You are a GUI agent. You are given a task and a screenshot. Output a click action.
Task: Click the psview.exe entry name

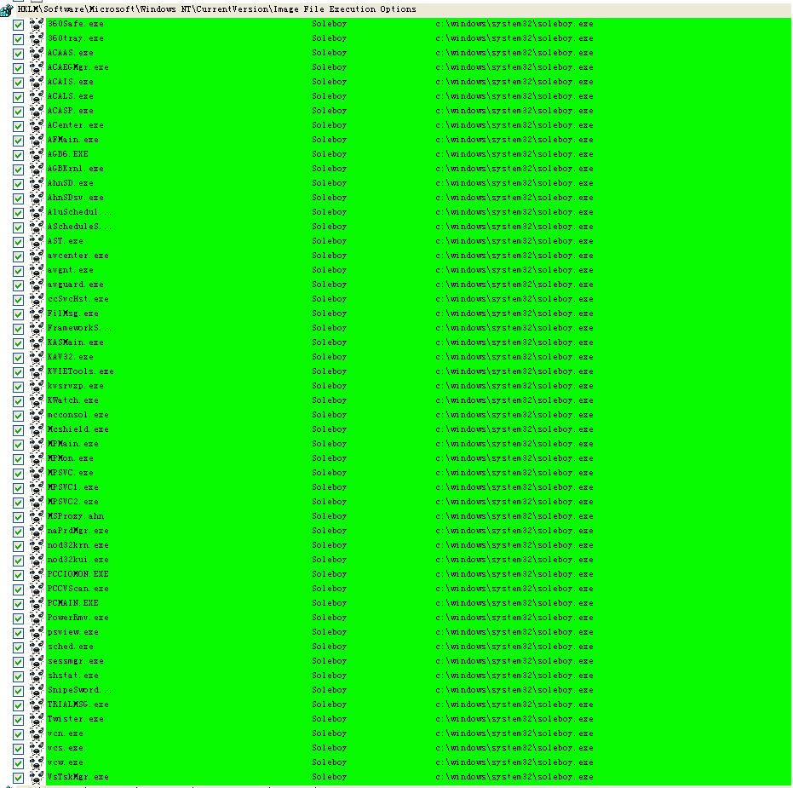coord(73,632)
